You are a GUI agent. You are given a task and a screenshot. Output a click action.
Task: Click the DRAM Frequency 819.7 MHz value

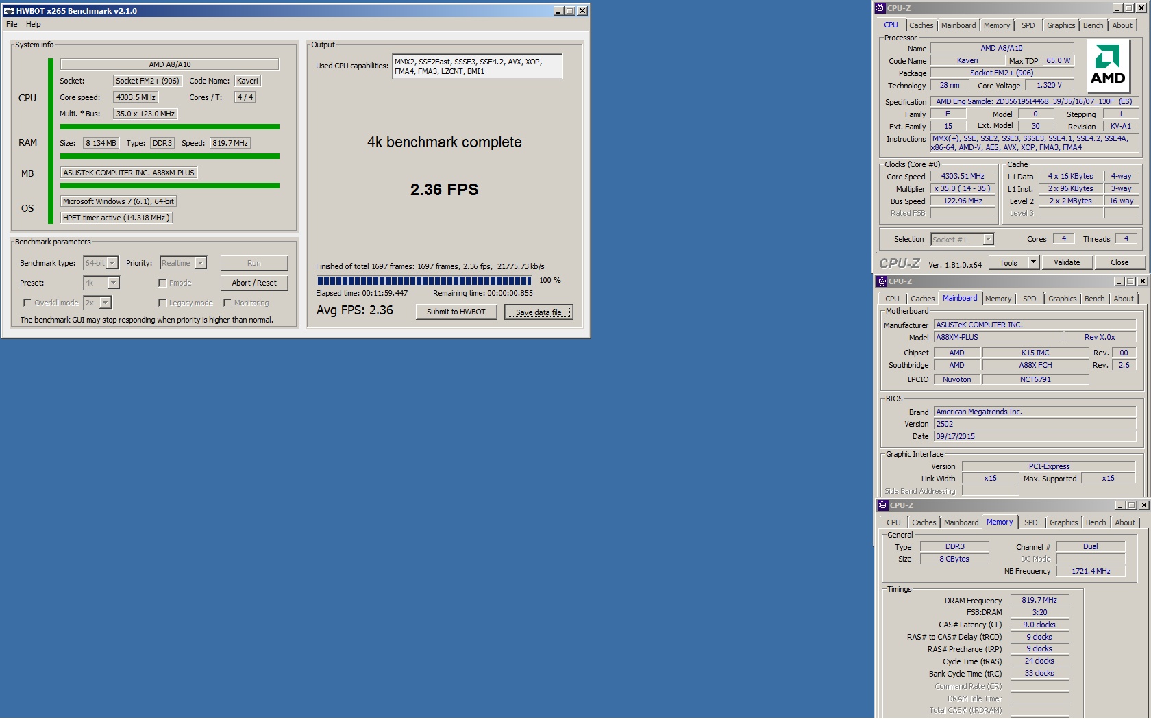(x=1039, y=600)
